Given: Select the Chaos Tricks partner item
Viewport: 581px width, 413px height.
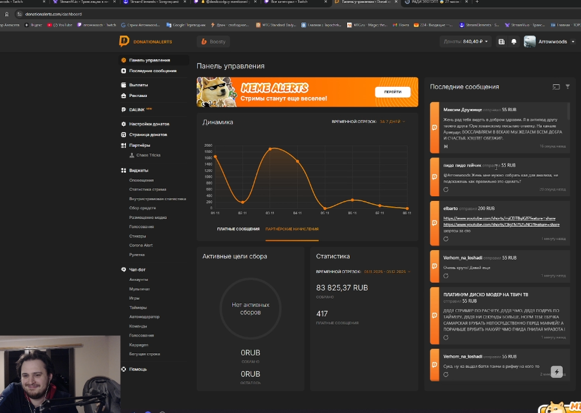Looking at the screenshot, I should coord(148,155).
